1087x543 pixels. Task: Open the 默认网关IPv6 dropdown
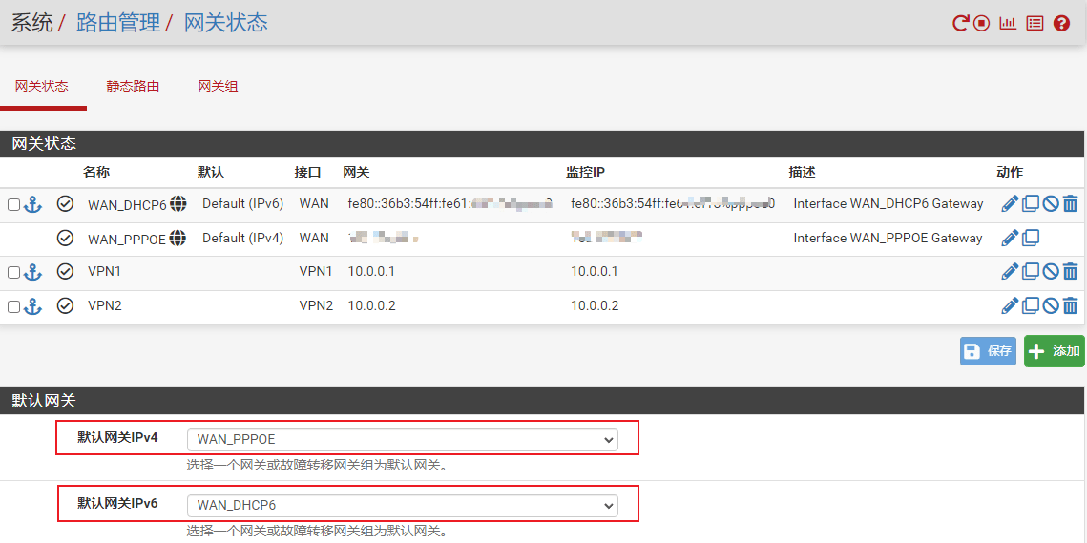click(403, 505)
